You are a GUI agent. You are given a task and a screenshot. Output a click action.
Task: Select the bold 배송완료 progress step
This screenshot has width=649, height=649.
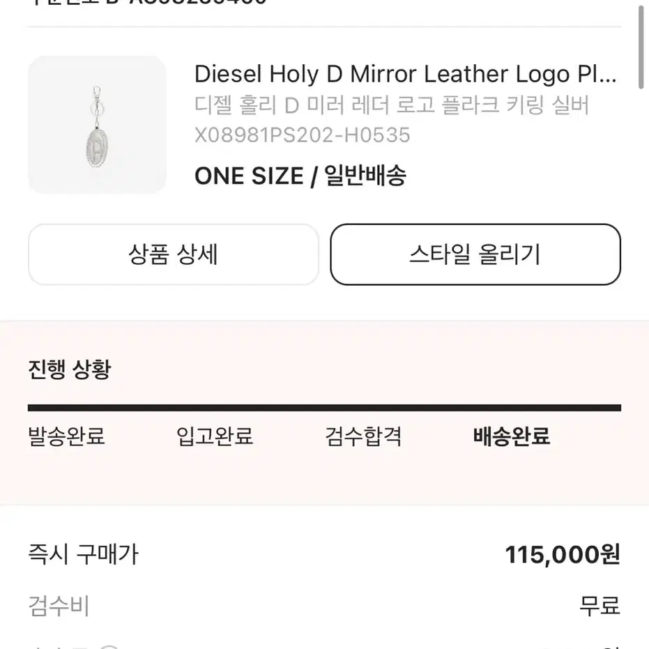[512, 436]
